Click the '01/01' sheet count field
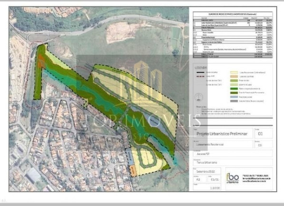284x206 pixels. coord(215,179)
